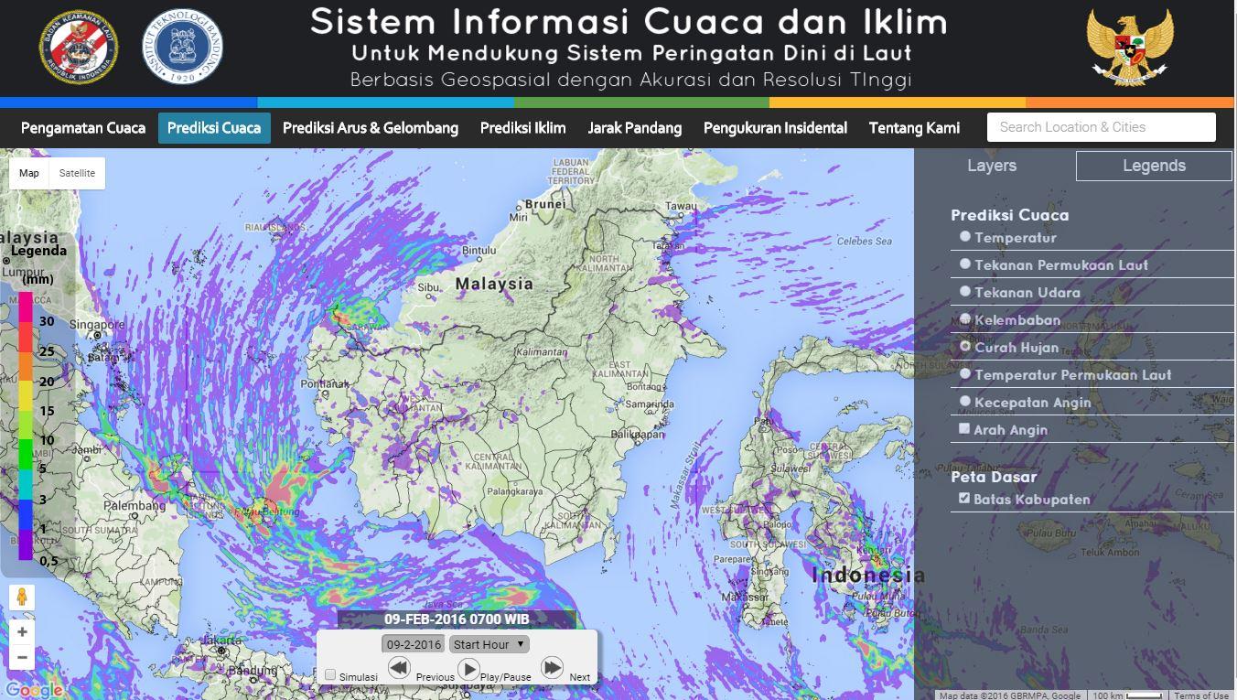Screen dimensions: 1237x700
Task: Select Tekanan Permukaan Laut layer
Action: [x=965, y=264]
